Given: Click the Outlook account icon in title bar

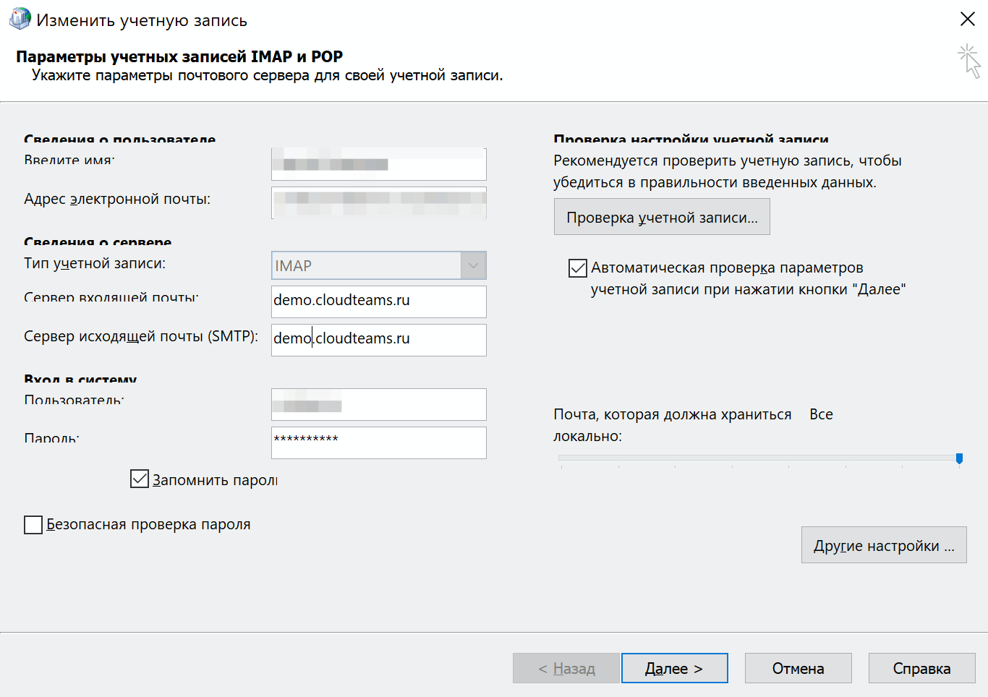Looking at the screenshot, I should click(x=20, y=19).
